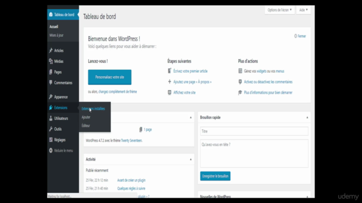This screenshot has height=203, width=362.
Task: Click the Outils wrench icon
Action: pyautogui.click(x=51, y=129)
